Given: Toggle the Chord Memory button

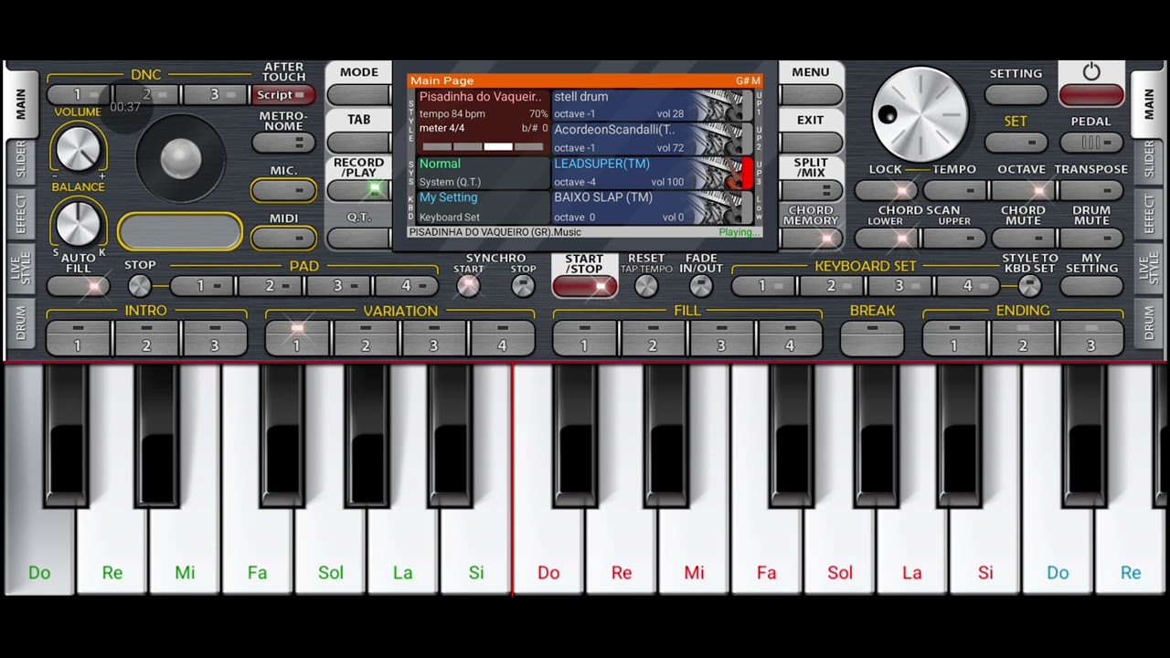Looking at the screenshot, I should (811, 238).
